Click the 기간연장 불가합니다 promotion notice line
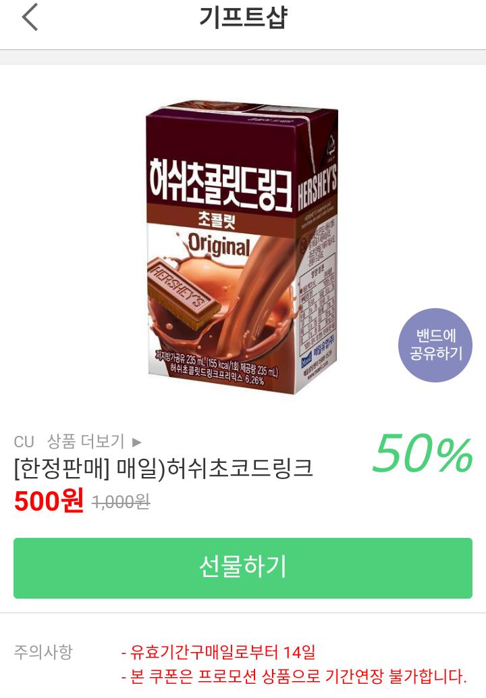This screenshot has height=698, width=486. [x=294, y=676]
